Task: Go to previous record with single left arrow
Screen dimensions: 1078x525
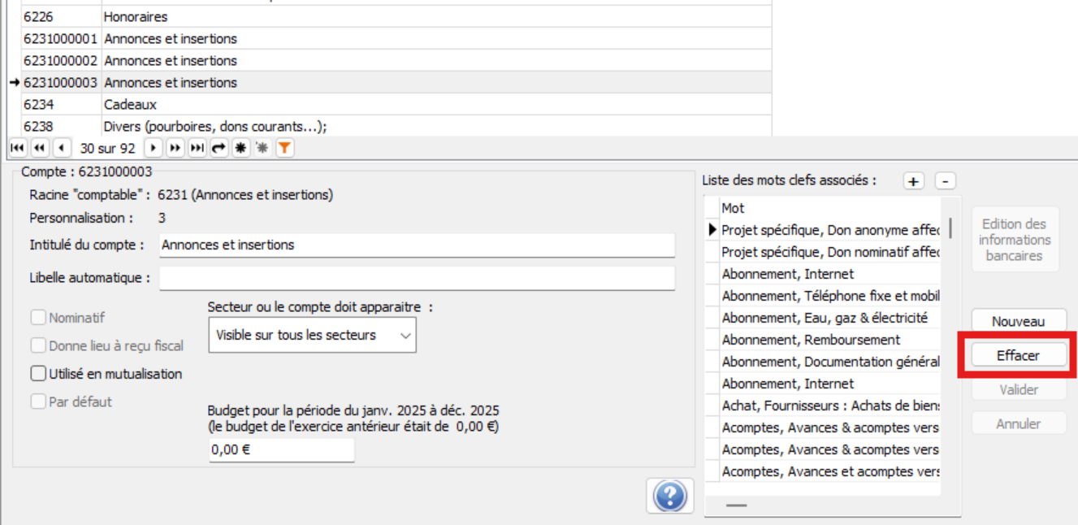Action: click(x=62, y=148)
